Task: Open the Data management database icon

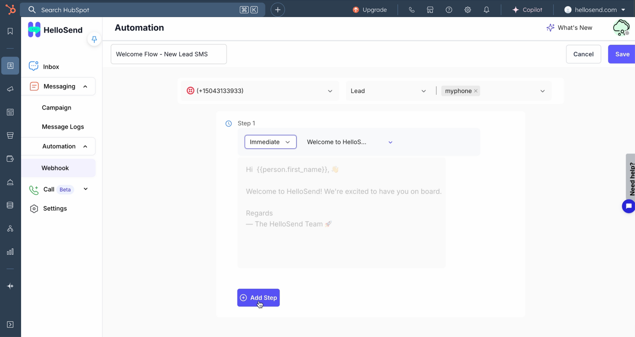Action: pos(10,205)
